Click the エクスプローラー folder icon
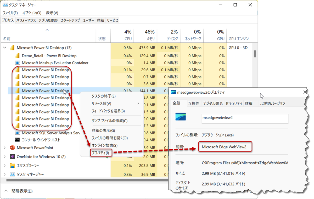Image resolution: width=314 pixels, height=199 pixels. [x=12, y=166]
